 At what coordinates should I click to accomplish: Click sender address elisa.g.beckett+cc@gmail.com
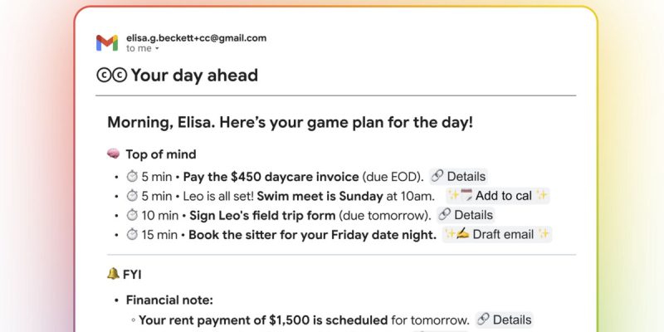[x=196, y=37]
